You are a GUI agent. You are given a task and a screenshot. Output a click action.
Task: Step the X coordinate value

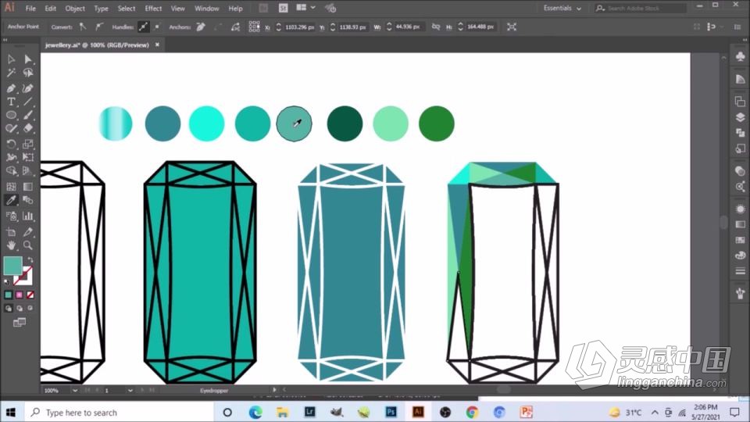click(x=278, y=27)
